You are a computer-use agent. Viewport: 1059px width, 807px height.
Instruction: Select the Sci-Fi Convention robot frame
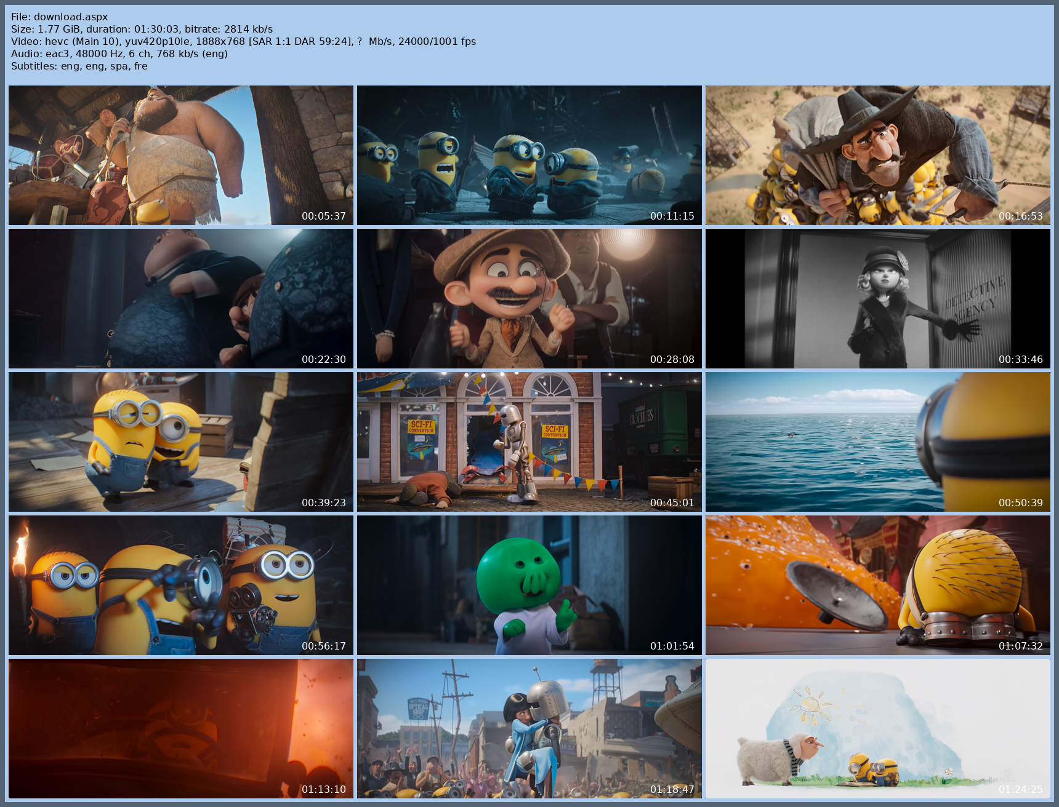click(x=529, y=442)
